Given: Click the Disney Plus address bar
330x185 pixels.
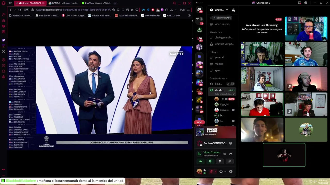Looking at the screenshot, I should pos(73,10).
